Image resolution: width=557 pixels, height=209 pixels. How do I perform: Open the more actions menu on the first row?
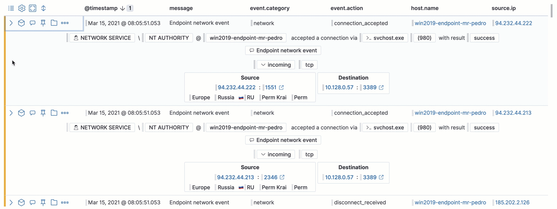tap(64, 23)
